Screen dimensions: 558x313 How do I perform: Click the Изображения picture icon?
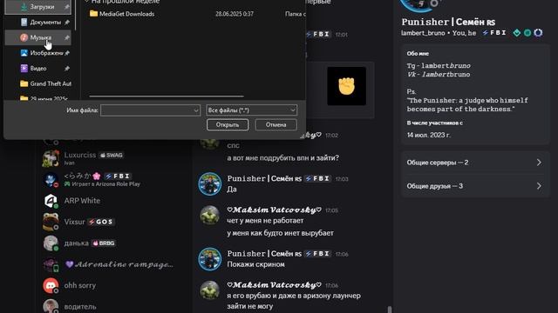24,53
